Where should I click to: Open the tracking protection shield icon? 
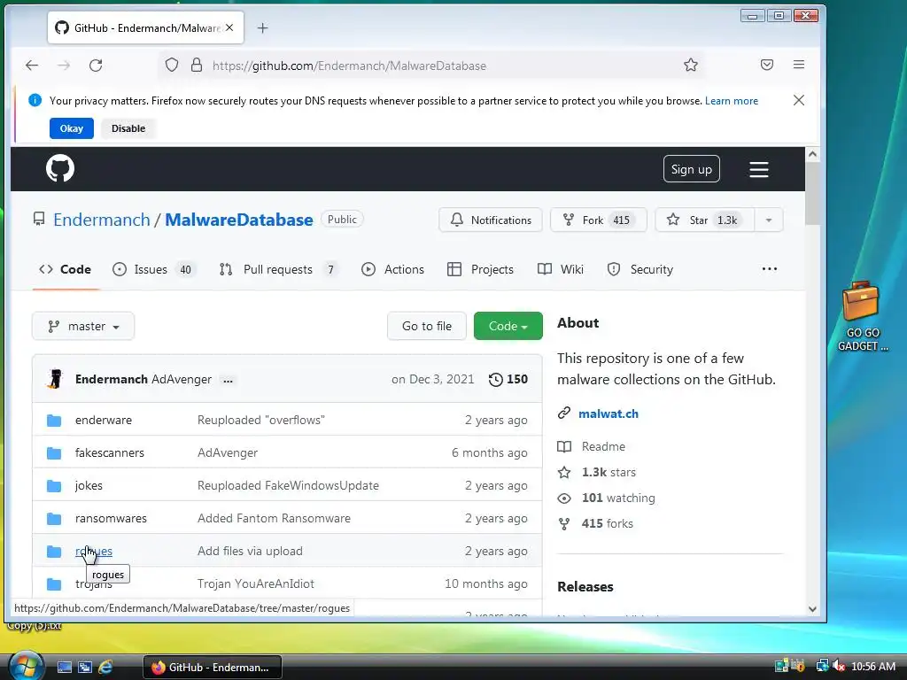[172, 65]
